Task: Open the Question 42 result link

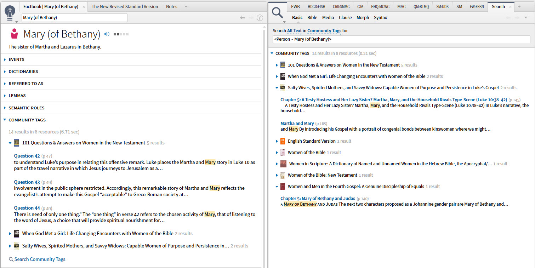Action: click(27, 156)
